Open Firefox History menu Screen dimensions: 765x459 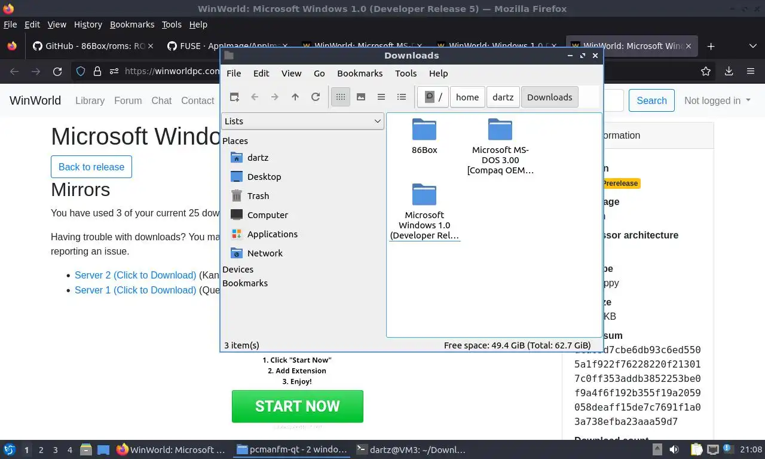point(88,25)
